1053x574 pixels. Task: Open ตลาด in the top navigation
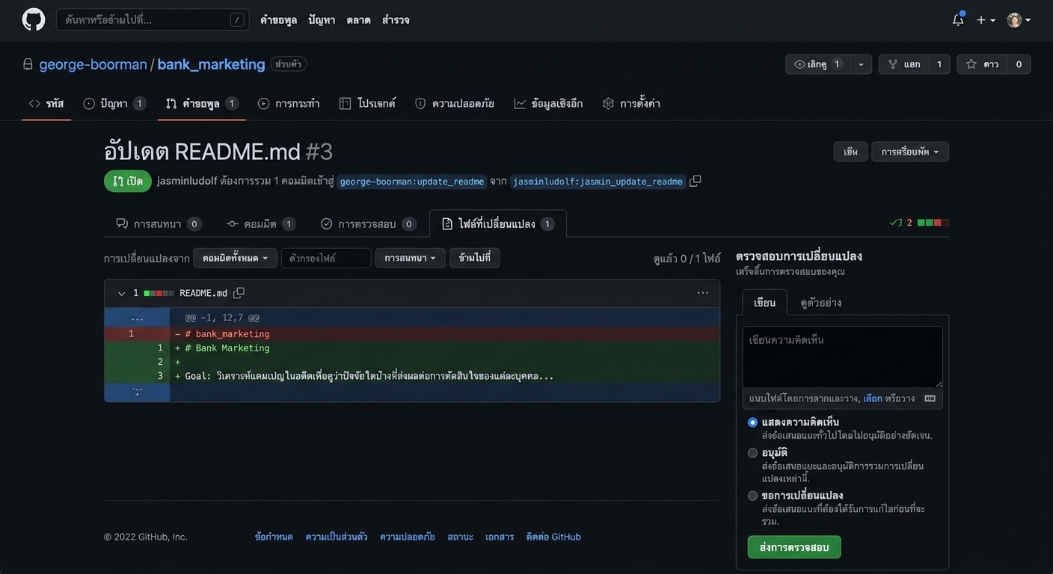(x=359, y=20)
